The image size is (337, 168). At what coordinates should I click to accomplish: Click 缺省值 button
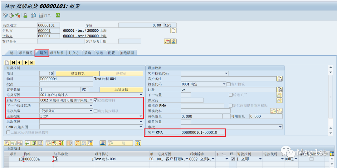coord(121,73)
